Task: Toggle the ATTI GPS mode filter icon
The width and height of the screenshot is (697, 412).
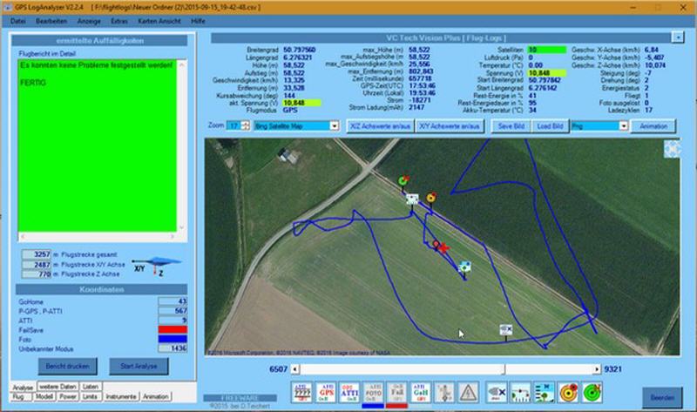Action: pyautogui.click(x=326, y=393)
